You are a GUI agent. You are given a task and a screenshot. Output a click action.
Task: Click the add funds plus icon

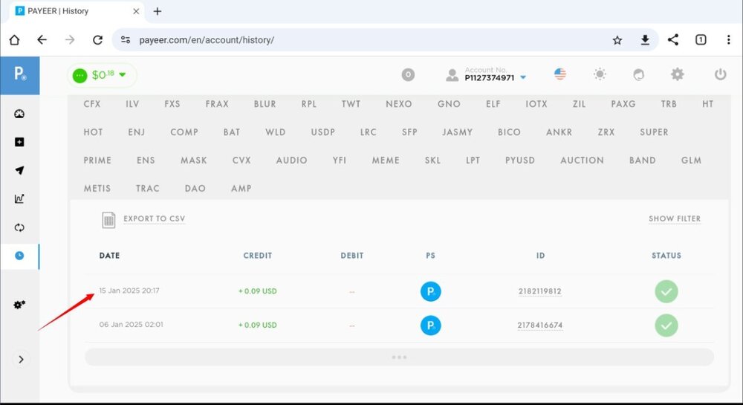[19, 142]
